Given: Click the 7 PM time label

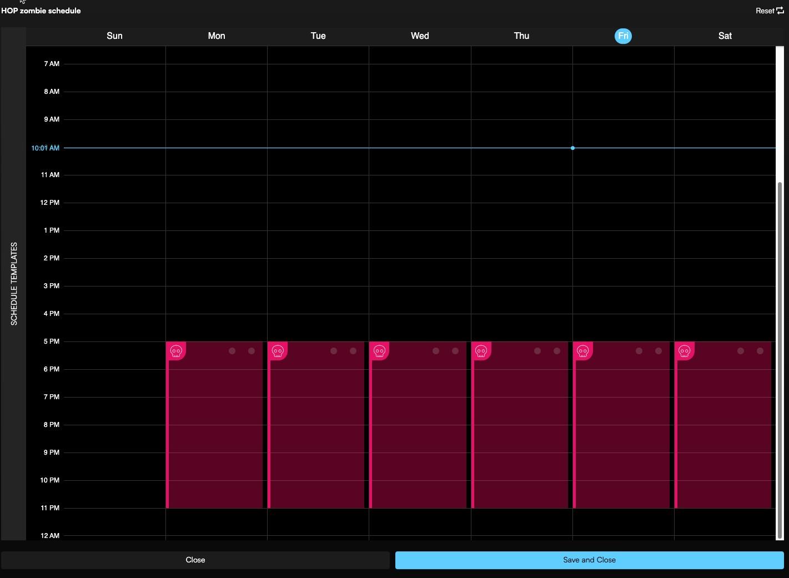Looking at the screenshot, I should [52, 397].
